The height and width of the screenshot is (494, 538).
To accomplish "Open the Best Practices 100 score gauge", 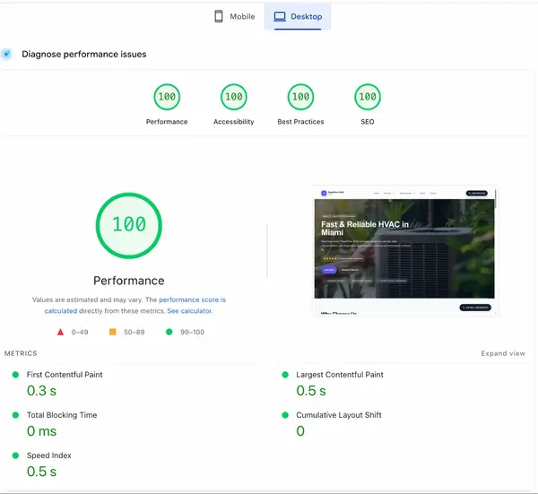I will [300, 97].
